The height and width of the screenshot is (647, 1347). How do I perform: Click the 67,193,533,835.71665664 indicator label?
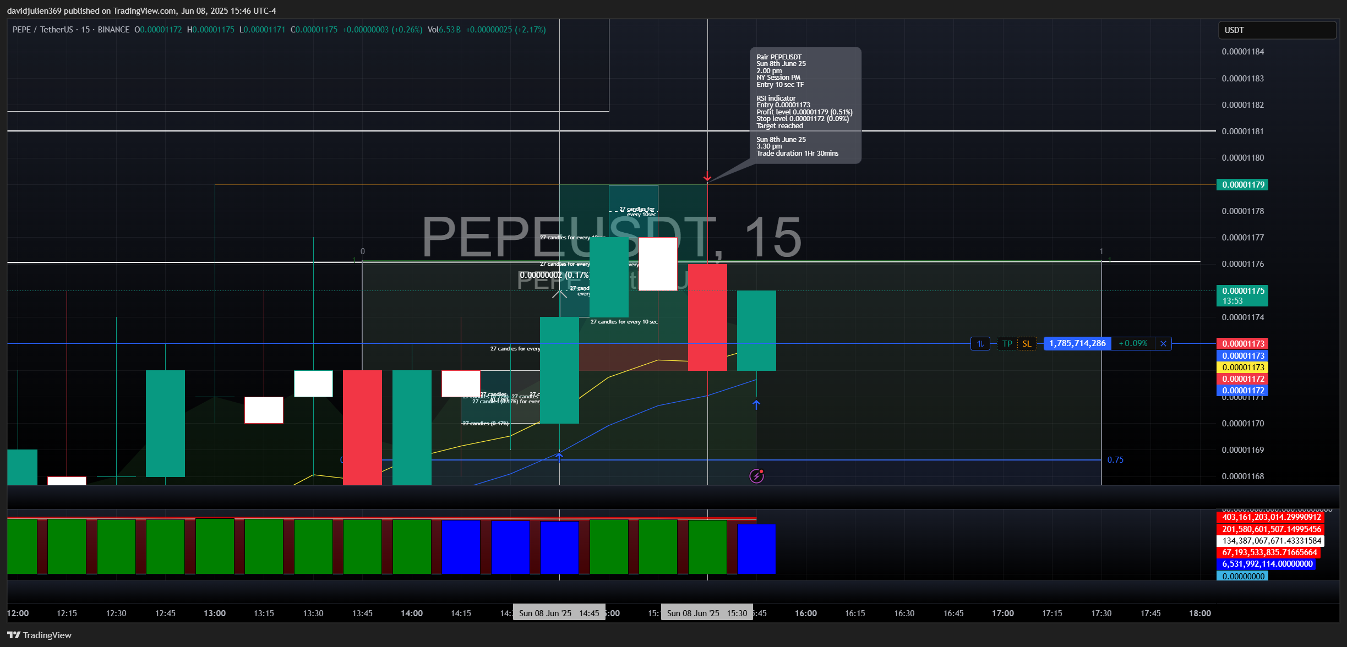(x=1268, y=552)
